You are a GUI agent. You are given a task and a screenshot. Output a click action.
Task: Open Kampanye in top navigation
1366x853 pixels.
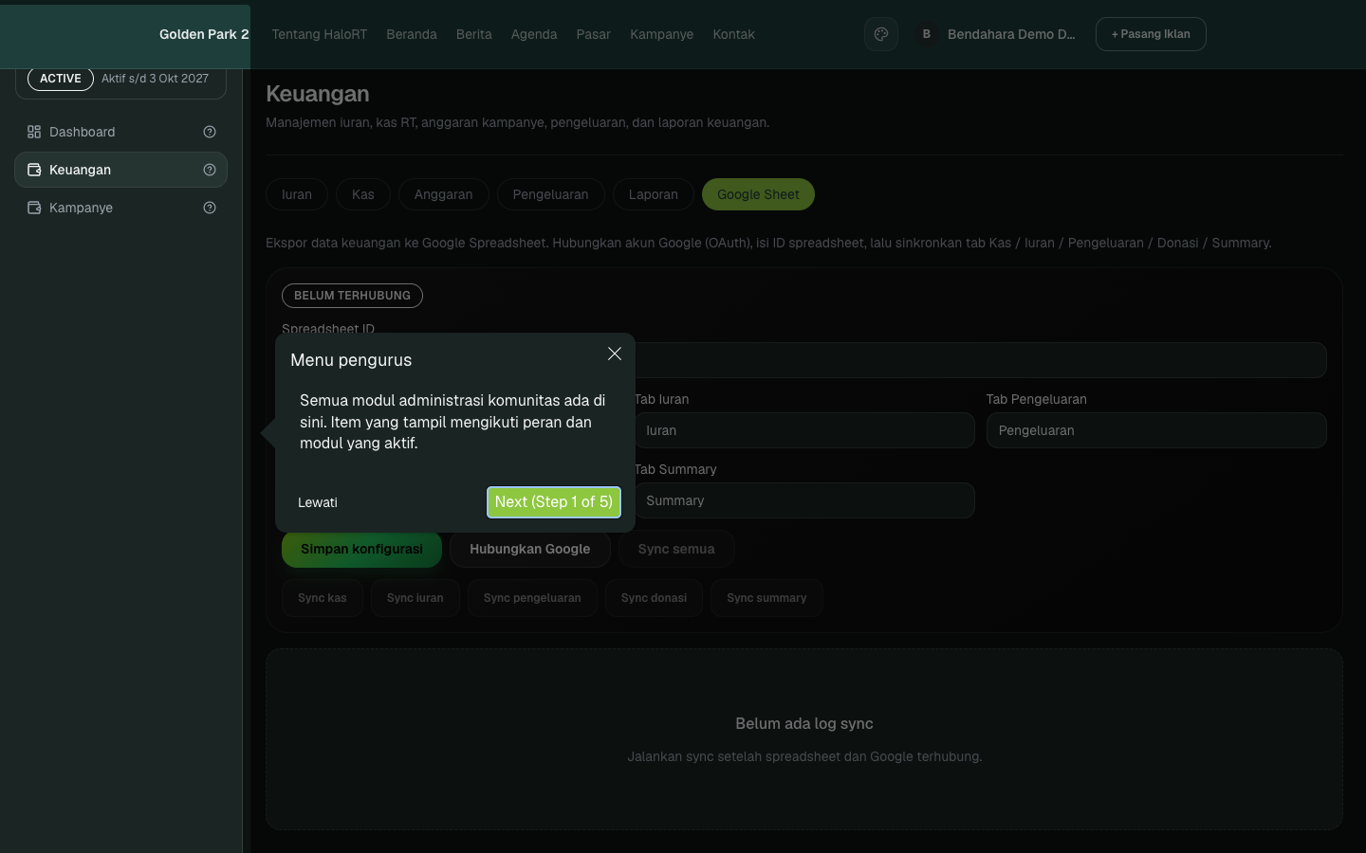tap(662, 34)
